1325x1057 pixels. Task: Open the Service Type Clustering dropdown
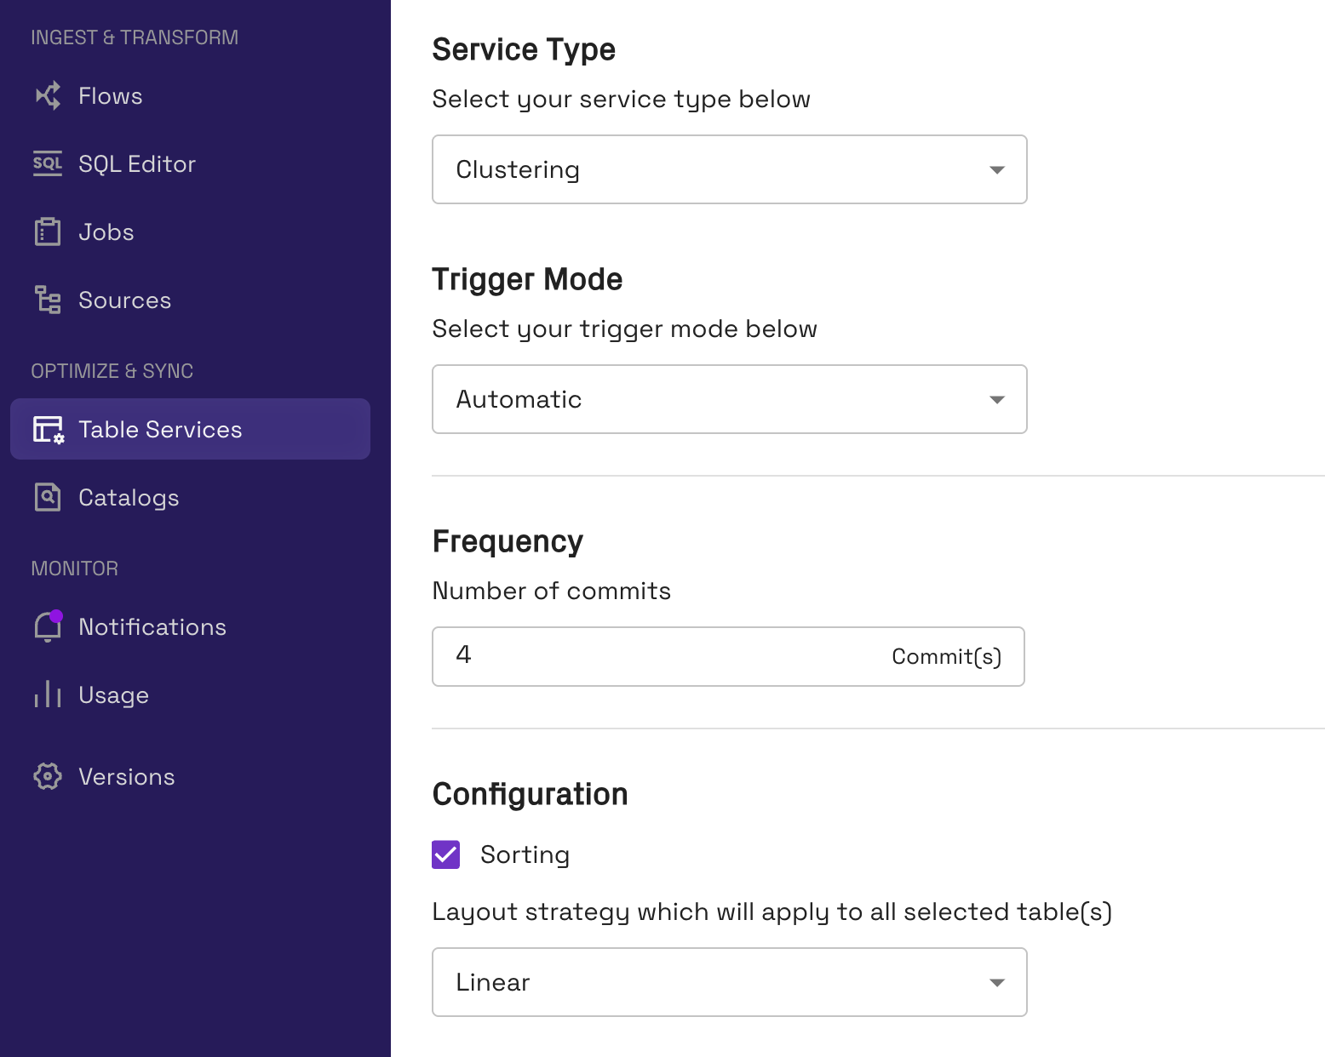pyautogui.click(x=730, y=169)
